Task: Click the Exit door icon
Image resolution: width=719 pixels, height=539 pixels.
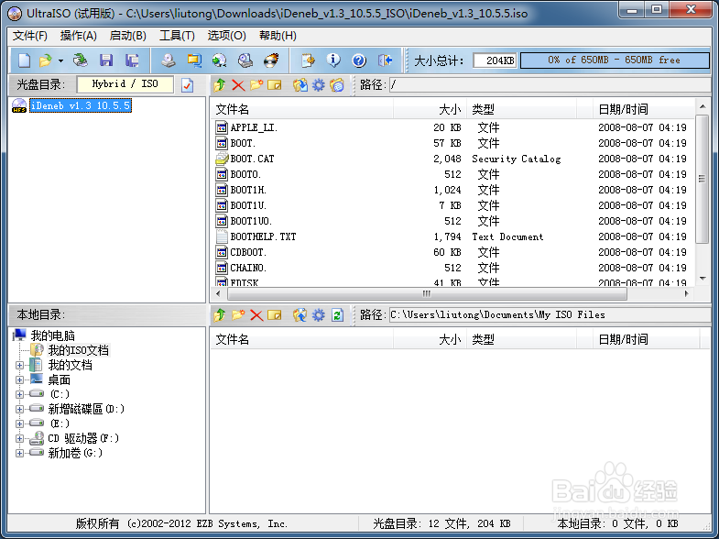Action: click(386, 60)
